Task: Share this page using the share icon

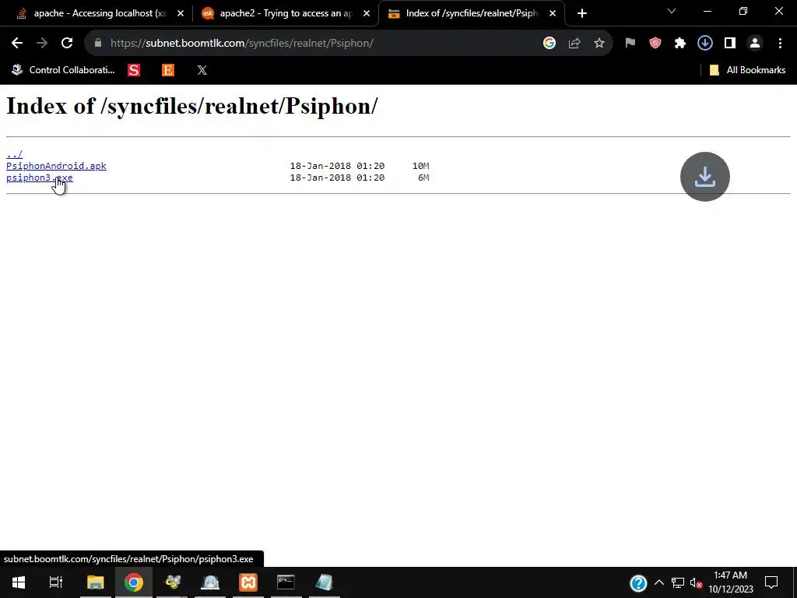Action: pos(574,44)
